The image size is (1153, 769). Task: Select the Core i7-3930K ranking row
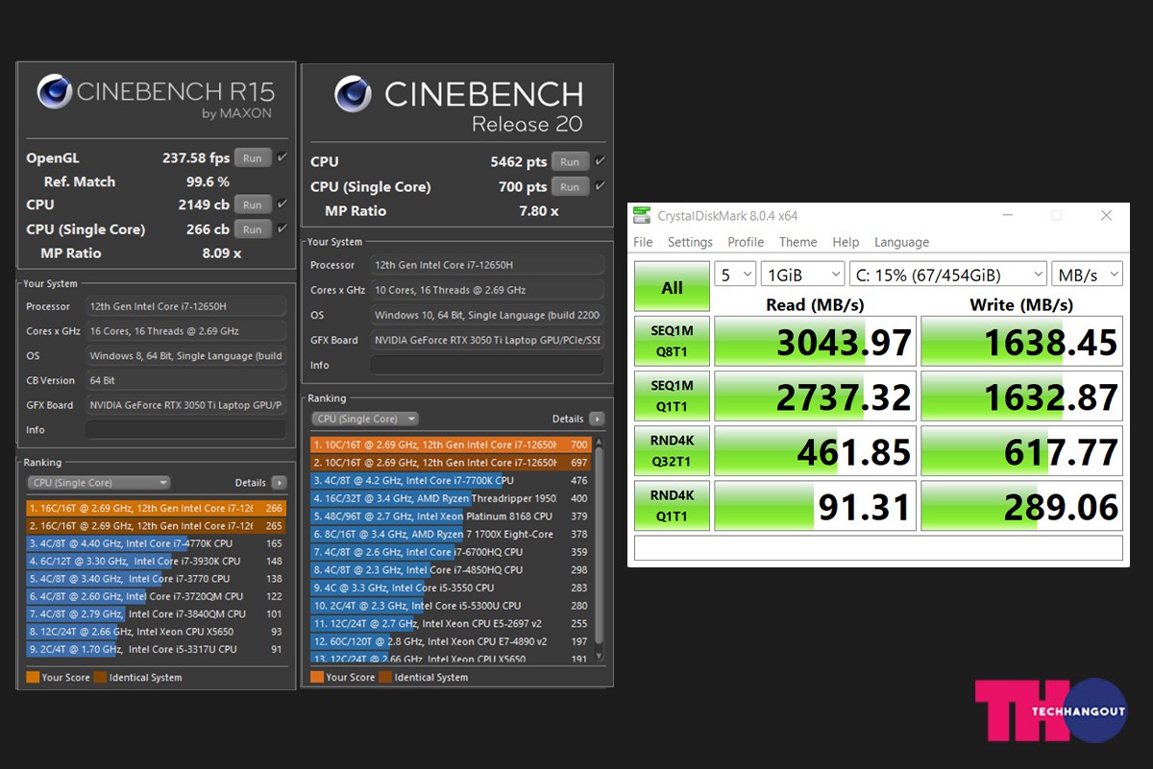pyautogui.click(x=156, y=561)
